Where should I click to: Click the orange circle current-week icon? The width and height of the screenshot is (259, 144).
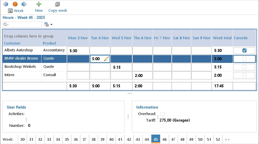click(15, 4)
